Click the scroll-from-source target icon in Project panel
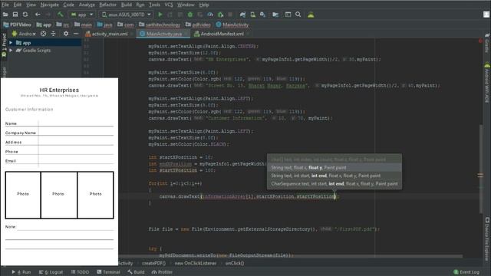The image size is (491, 276). click(43, 34)
